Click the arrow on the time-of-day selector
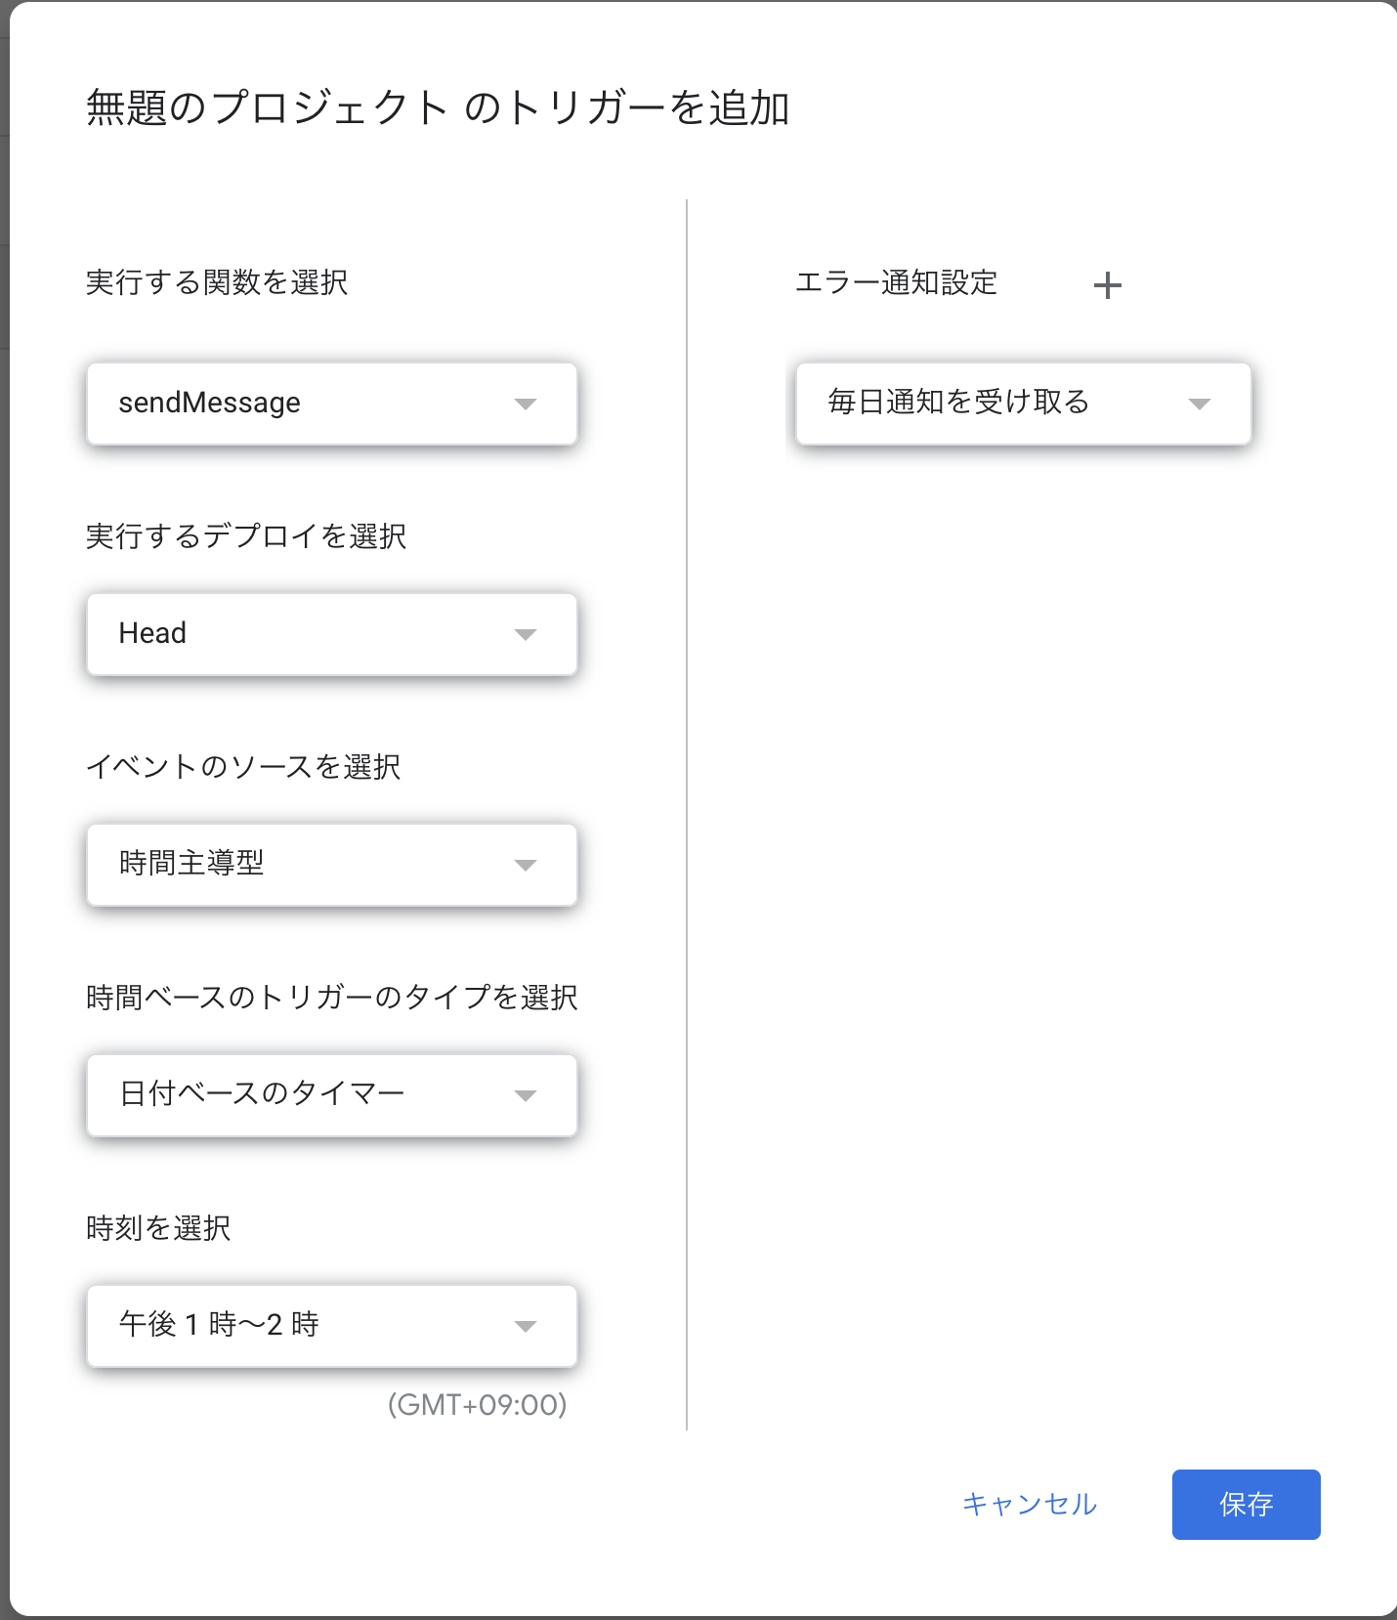 (527, 1326)
